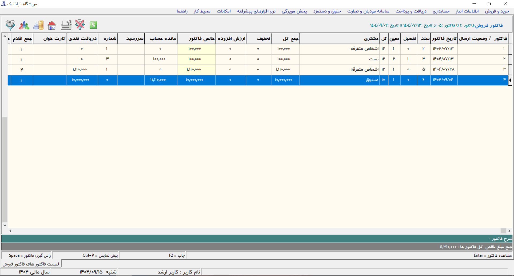514x276 pixels.
Task: Sort by تاریخ فاکتور column header
Action: point(444,39)
